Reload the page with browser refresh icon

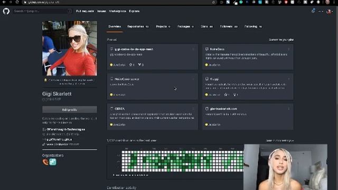pos(17,2)
